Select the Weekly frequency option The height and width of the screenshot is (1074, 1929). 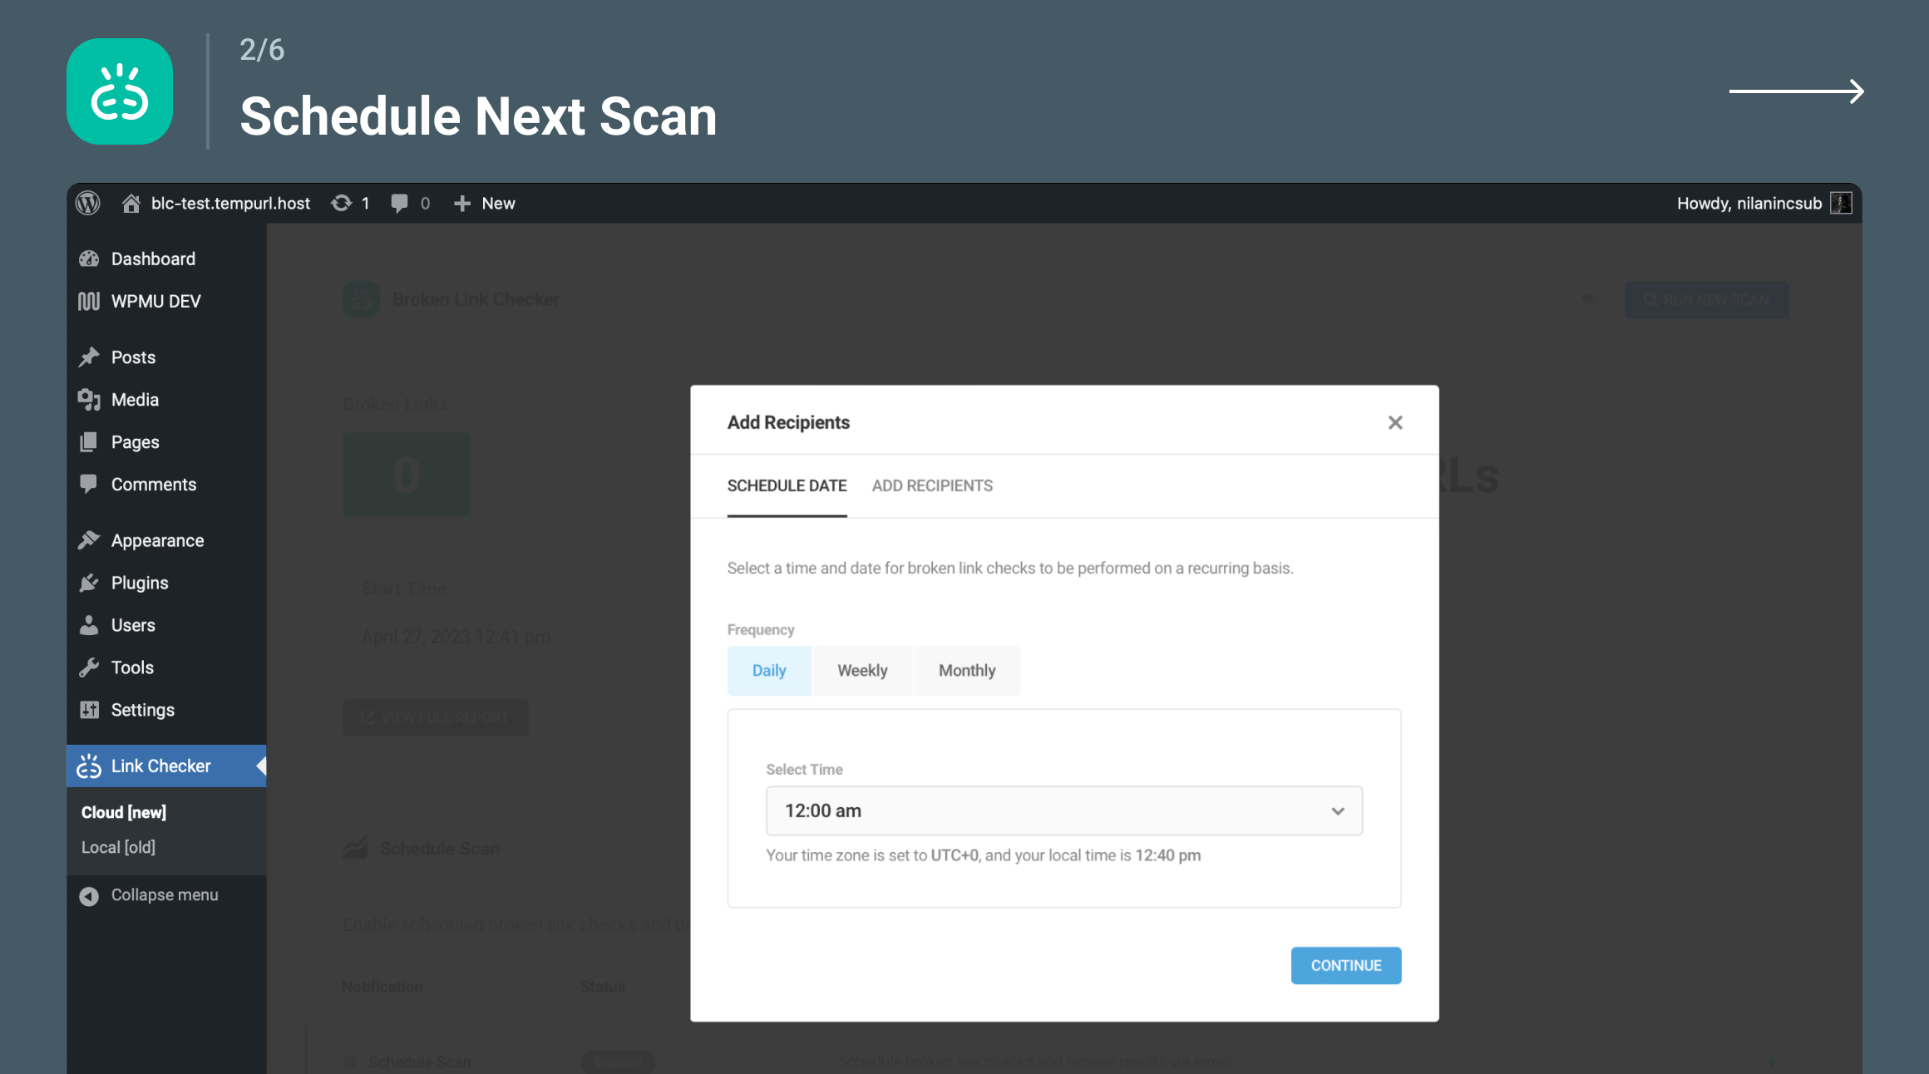[860, 671]
